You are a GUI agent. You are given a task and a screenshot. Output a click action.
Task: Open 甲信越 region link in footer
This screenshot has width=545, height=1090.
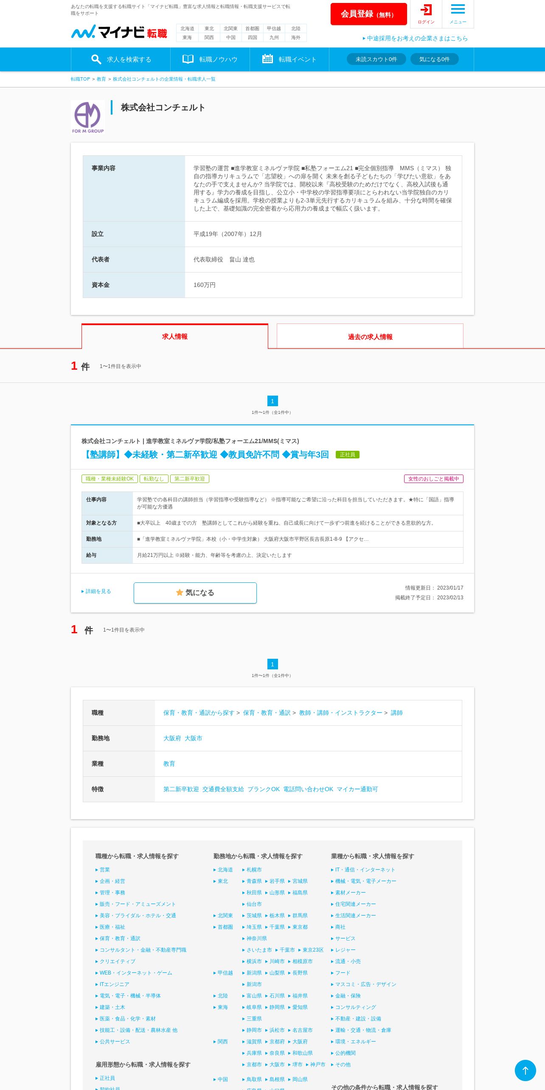(x=223, y=973)
